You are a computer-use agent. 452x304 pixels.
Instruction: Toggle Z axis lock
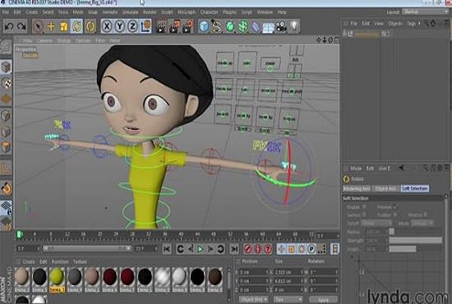tap(132, 26)
